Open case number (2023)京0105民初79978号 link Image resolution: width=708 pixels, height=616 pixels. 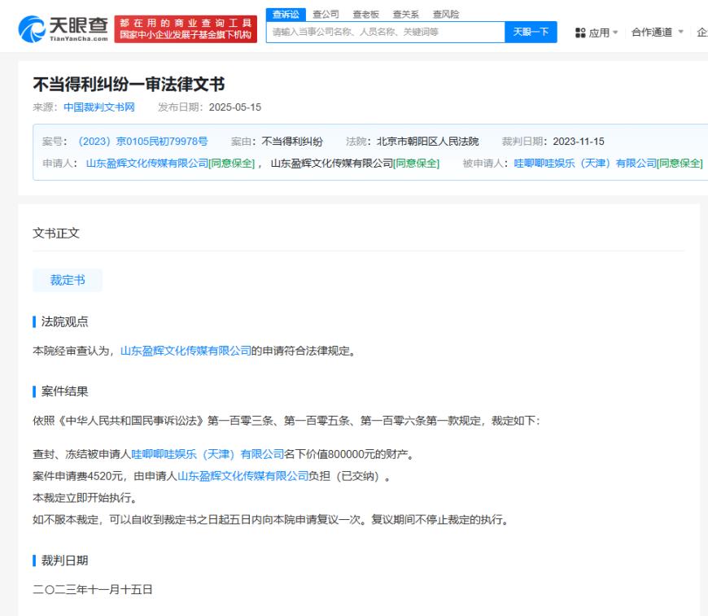click(142, 142)
